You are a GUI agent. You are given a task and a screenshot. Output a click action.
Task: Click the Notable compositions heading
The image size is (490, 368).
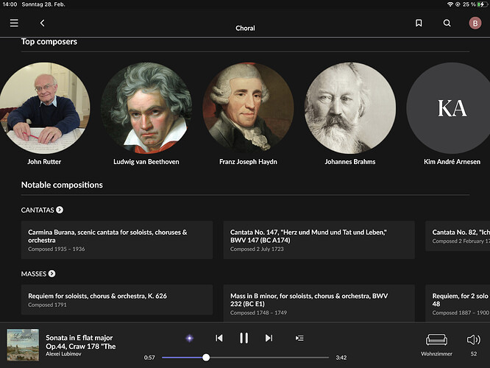pyautogui.click(x=62, y=185)
